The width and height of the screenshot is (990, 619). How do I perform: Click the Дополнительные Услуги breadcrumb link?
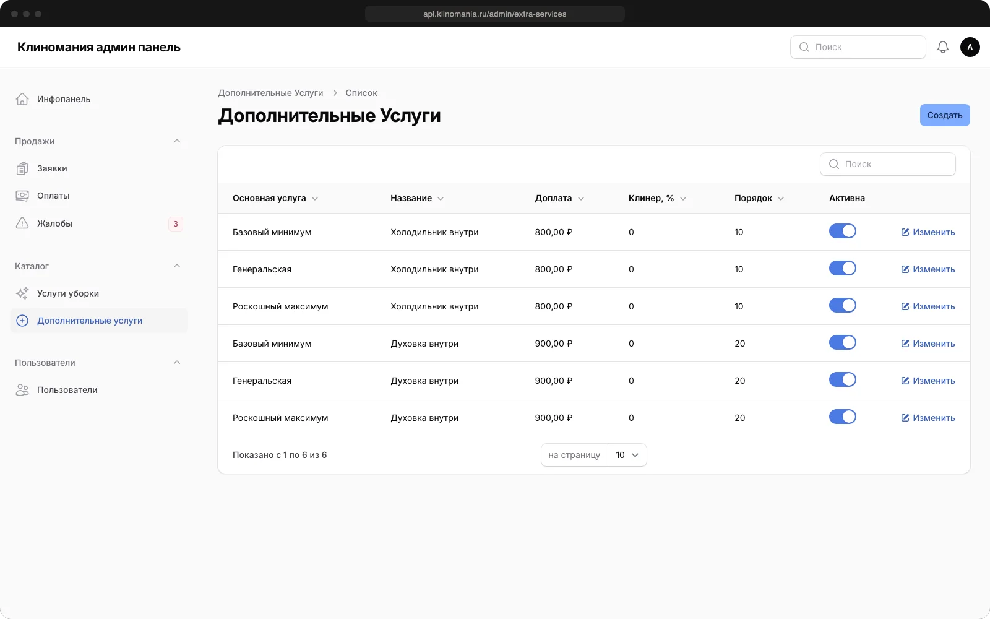click(270, 93)
